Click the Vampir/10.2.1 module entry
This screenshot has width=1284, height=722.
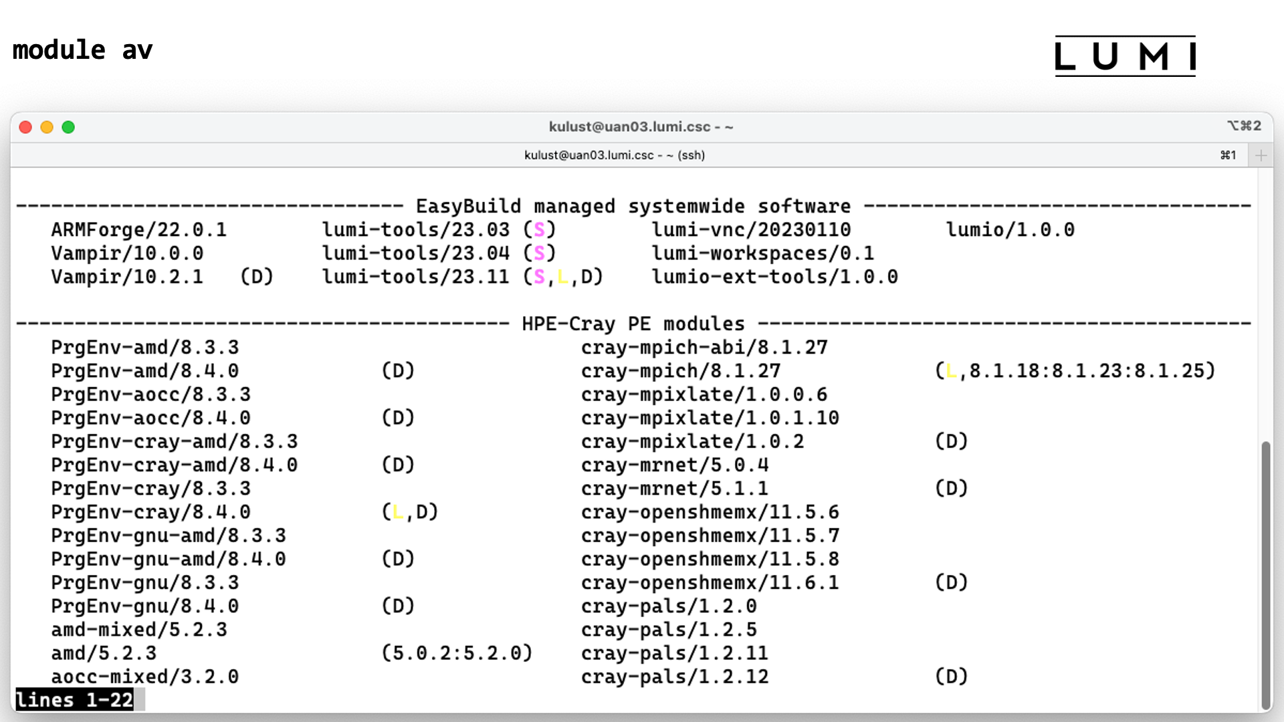coord(127,277)
